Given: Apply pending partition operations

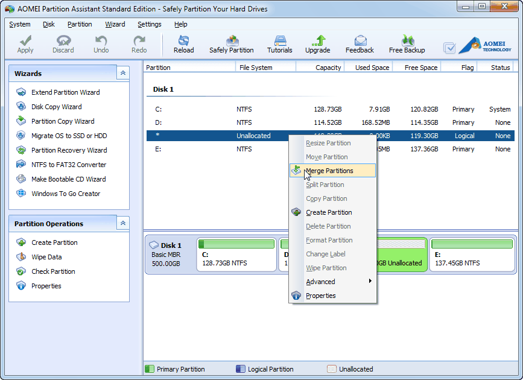Looking at the screenshot, I should pos(25,44).
